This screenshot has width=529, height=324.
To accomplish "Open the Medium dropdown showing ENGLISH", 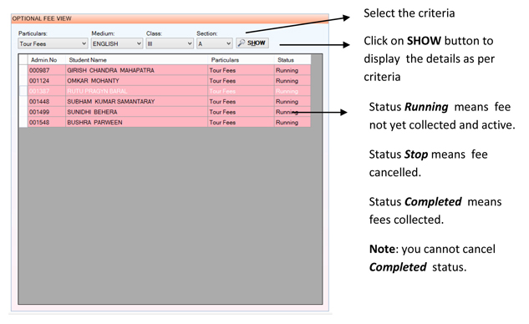I will 117,43.
